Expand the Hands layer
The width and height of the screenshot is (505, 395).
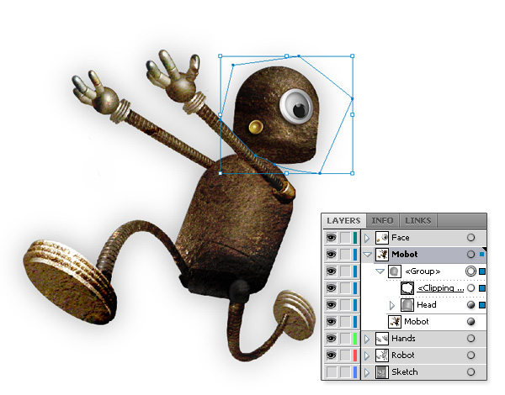tap(367, 339)
